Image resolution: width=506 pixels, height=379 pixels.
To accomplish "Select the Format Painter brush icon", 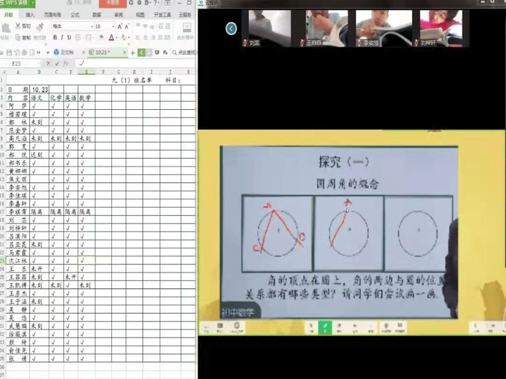I will 39,27.
